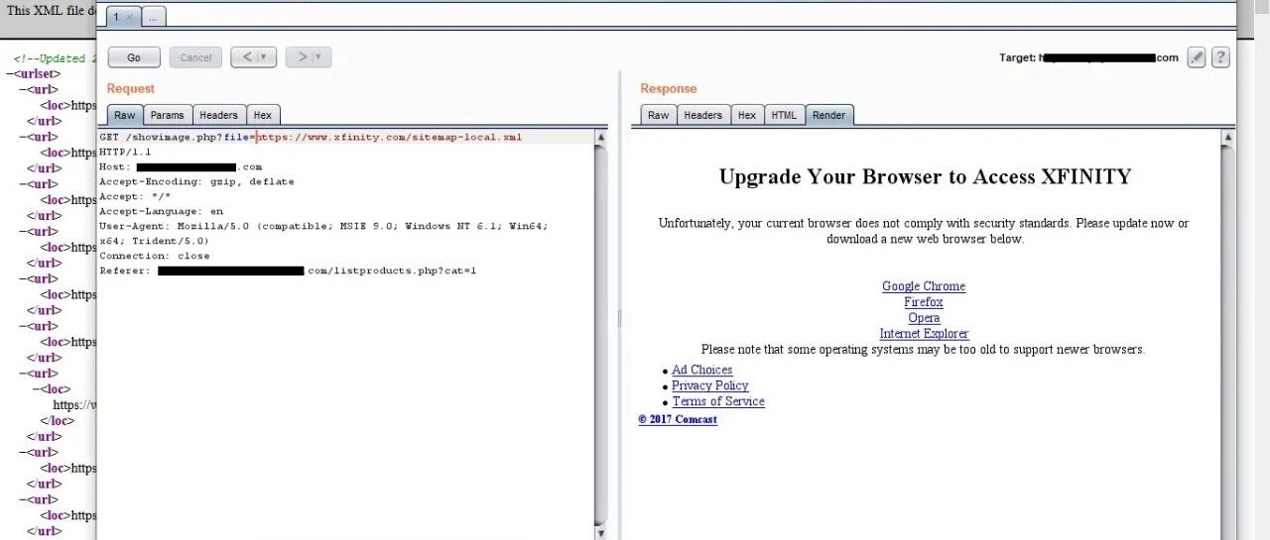The image size is (1270, 540).
Task: Click the Accept-Language: en line
Action: [x=161, y=211]
